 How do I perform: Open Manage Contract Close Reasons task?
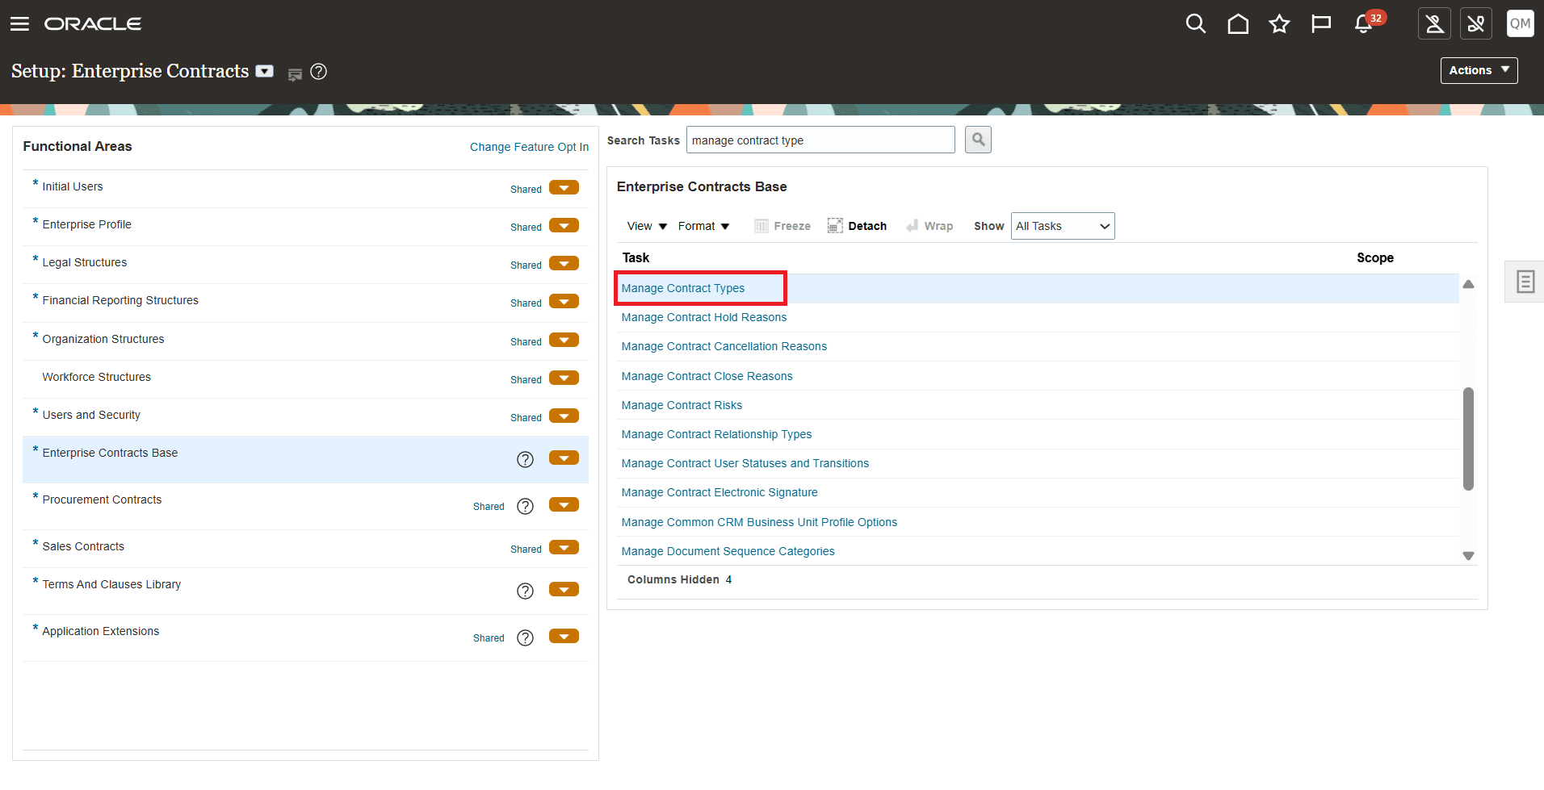click(707, 376)
